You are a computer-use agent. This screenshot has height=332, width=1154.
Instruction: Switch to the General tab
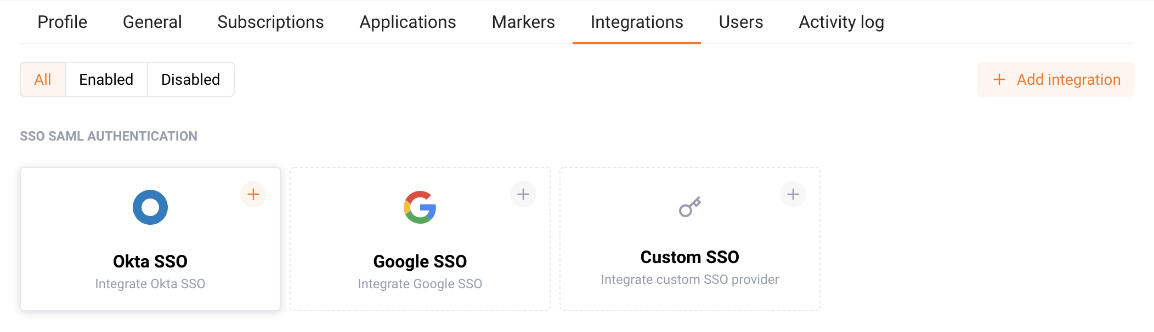tap(152, 22)
